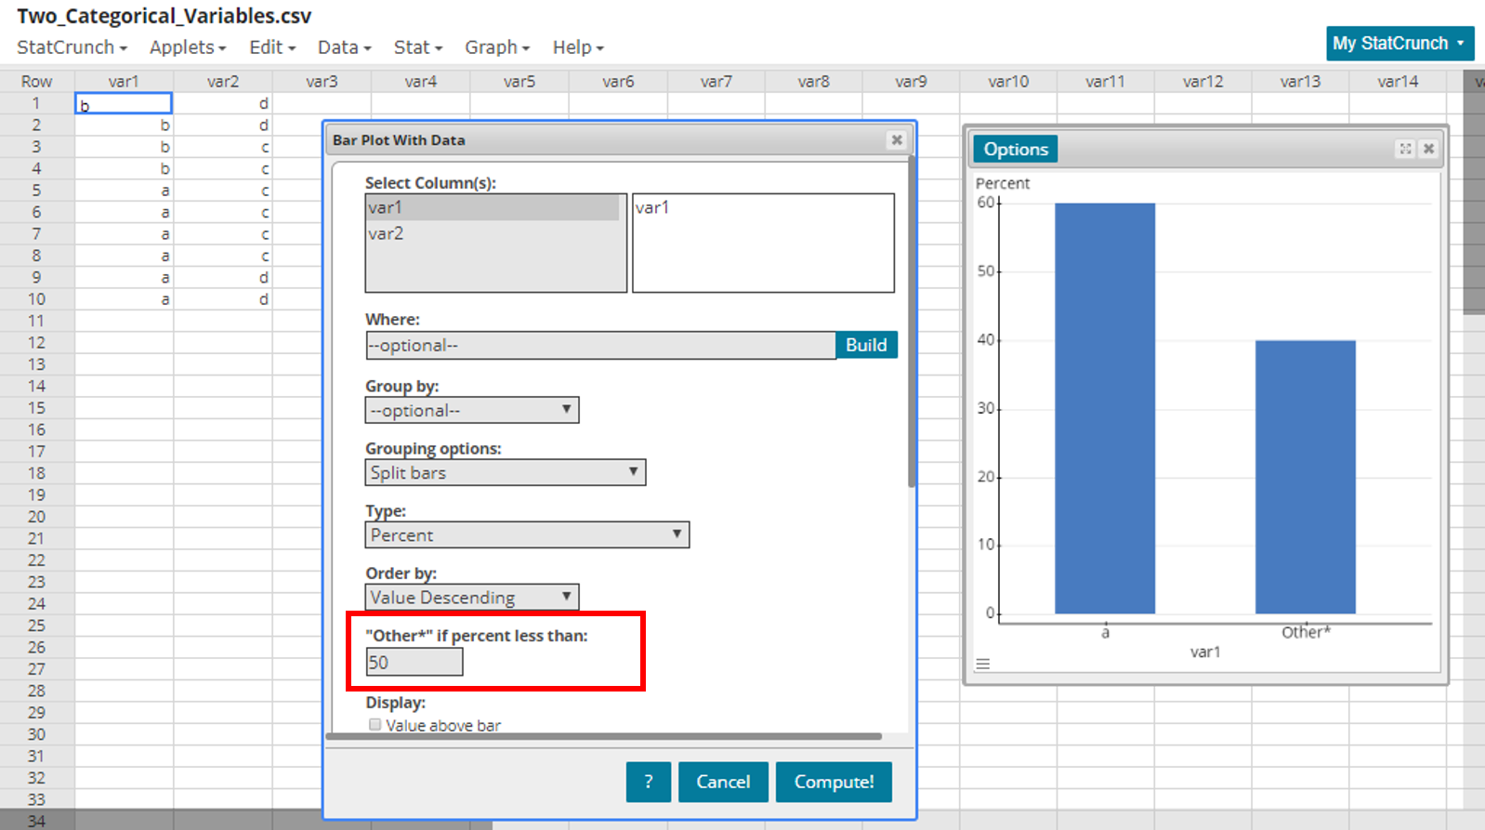1485x830 pixels.
Task: Open the Graph menu
Action: (496, 47)
